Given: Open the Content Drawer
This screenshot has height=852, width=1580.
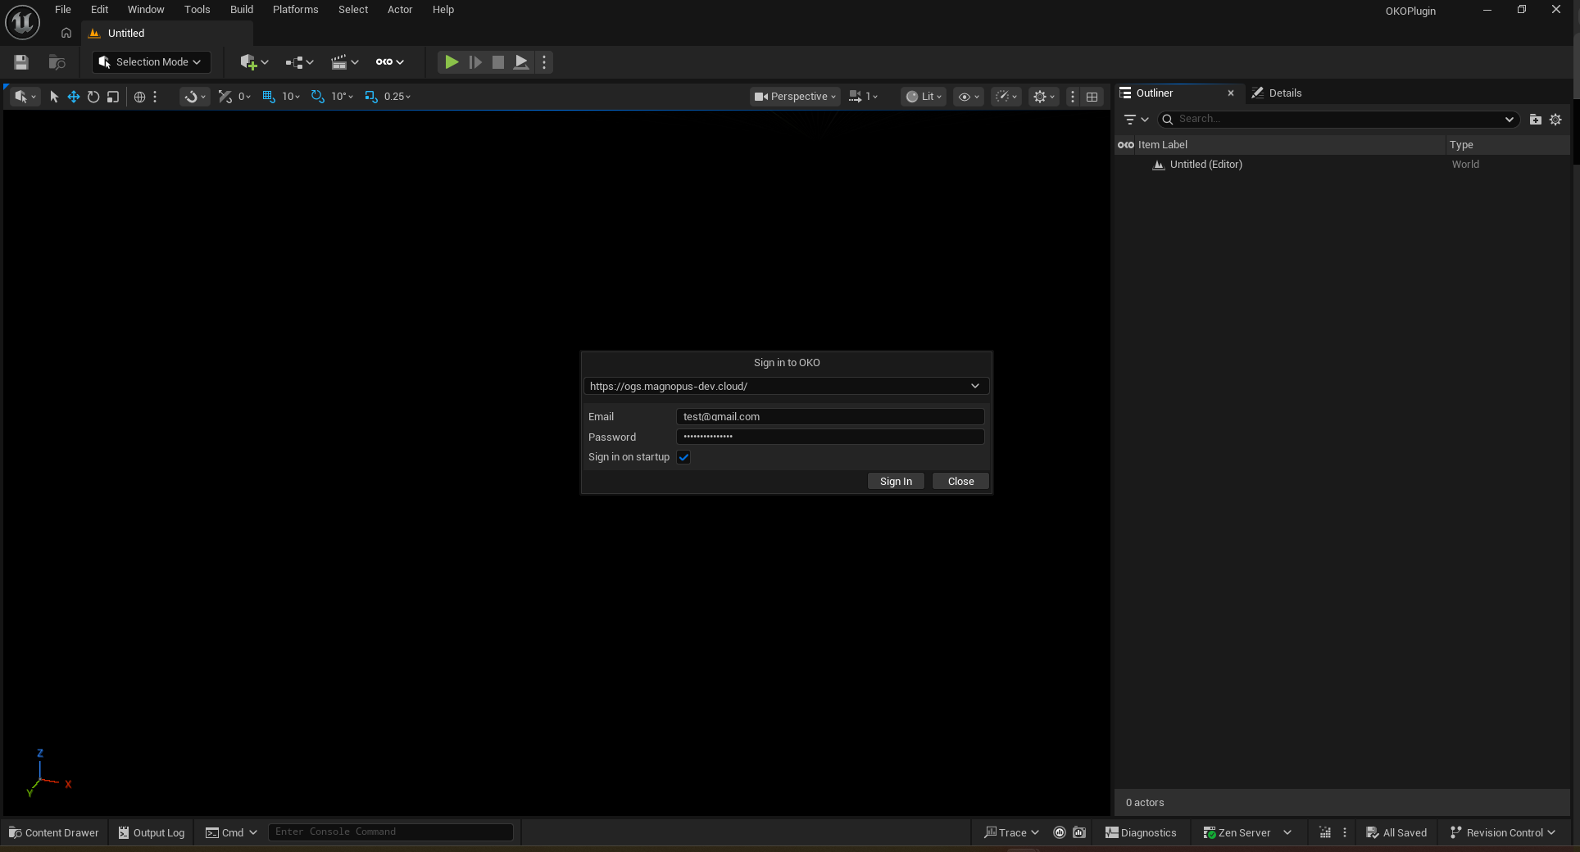Looking at the screenshot, I should click(54, 832).
